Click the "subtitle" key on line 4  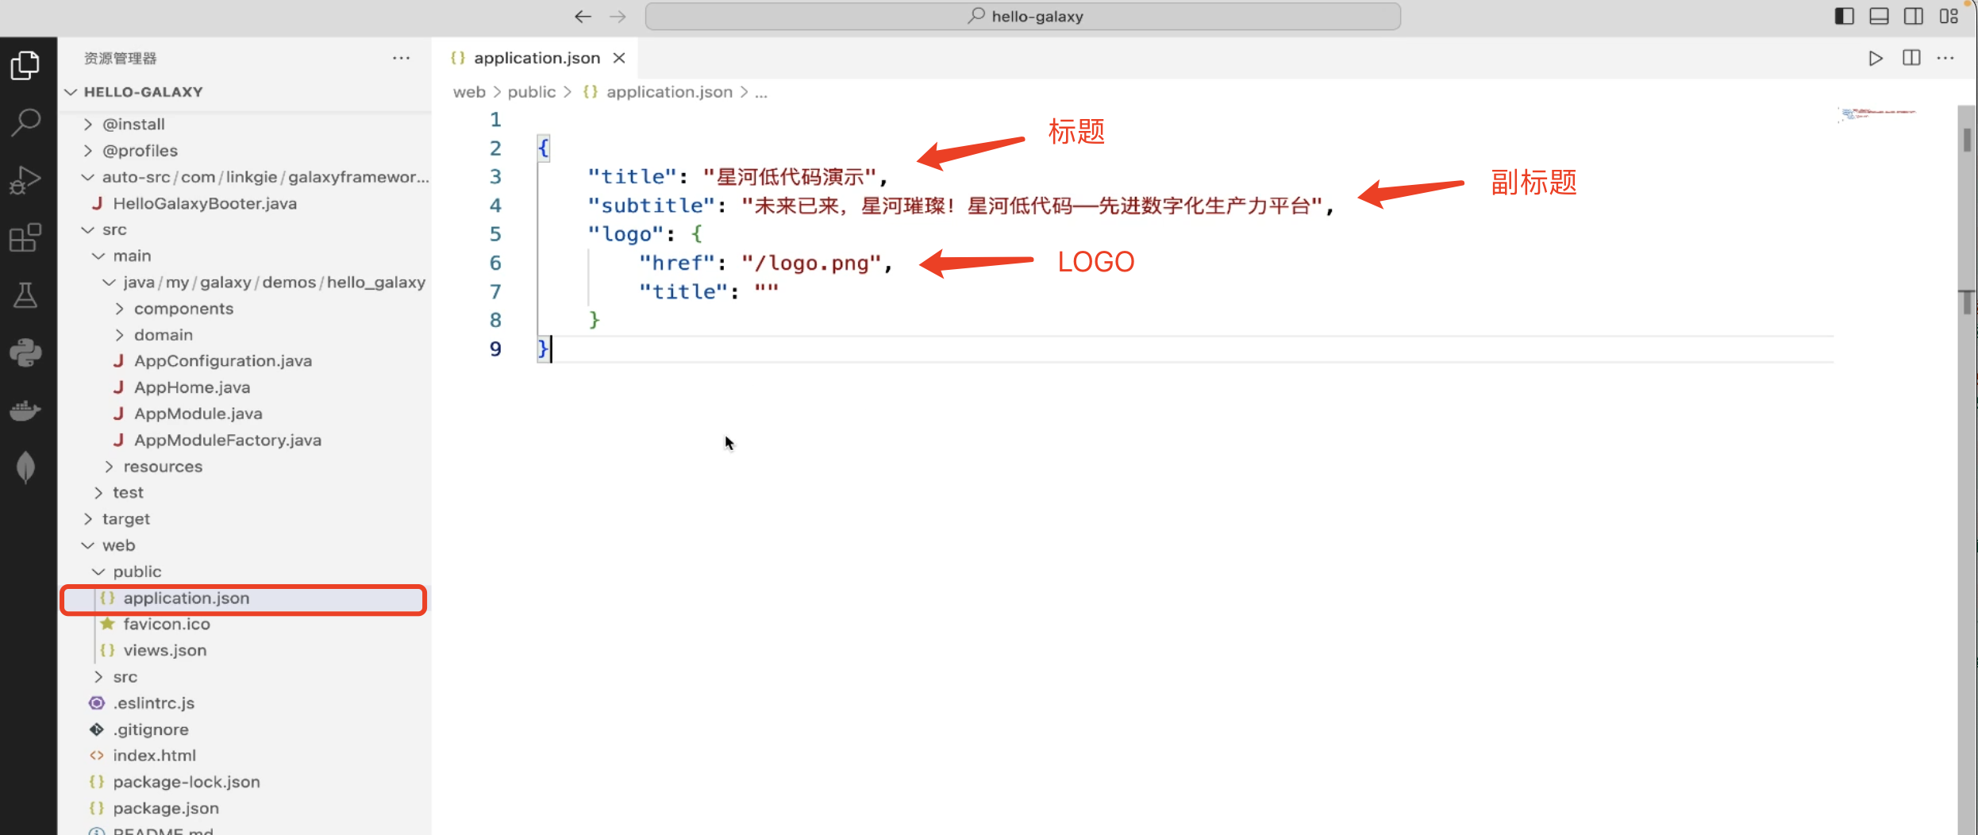pos(652,206)
